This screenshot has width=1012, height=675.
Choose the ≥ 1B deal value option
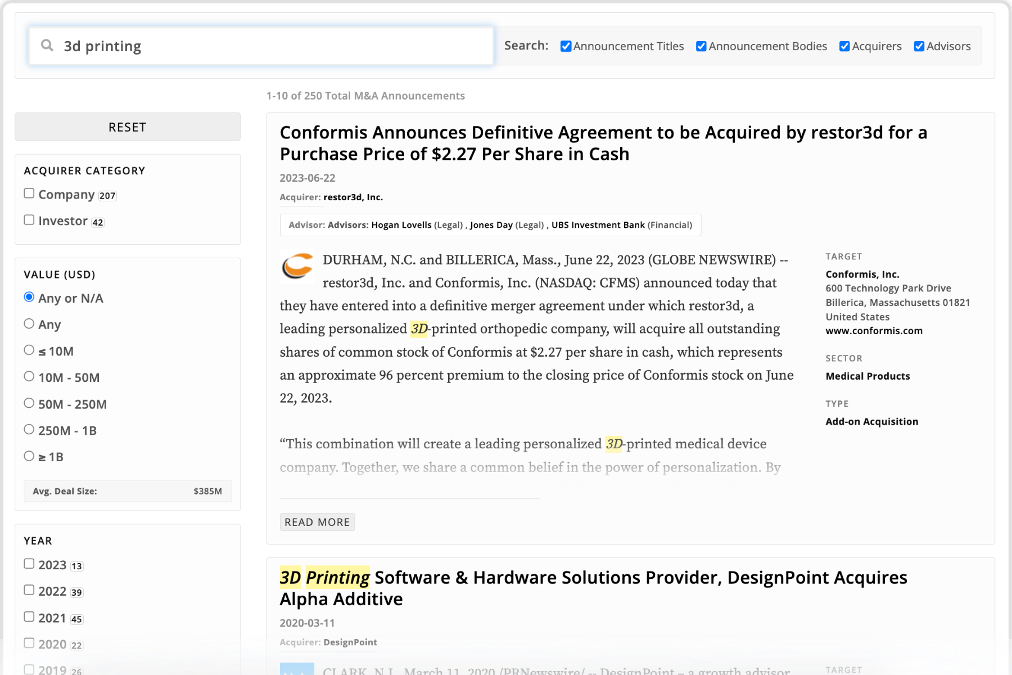tap(29, 456)
